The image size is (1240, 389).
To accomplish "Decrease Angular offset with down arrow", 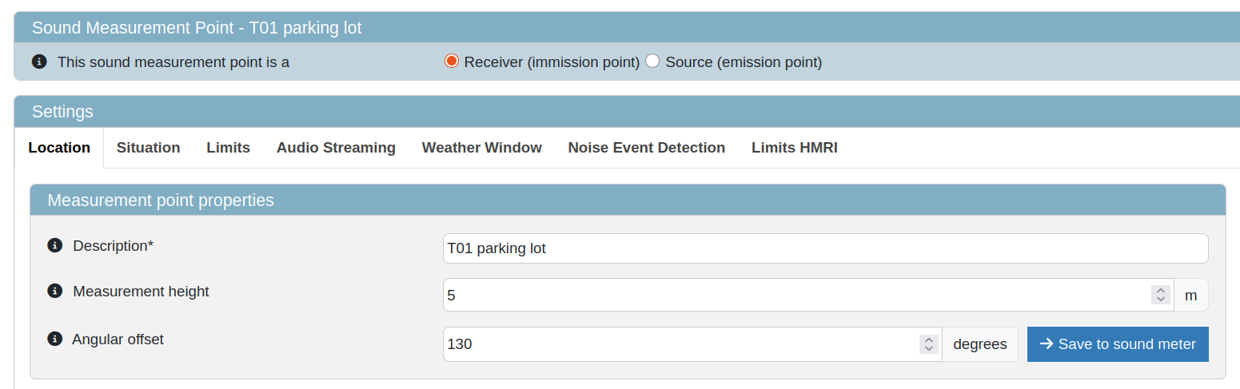I will click(929, 349).
